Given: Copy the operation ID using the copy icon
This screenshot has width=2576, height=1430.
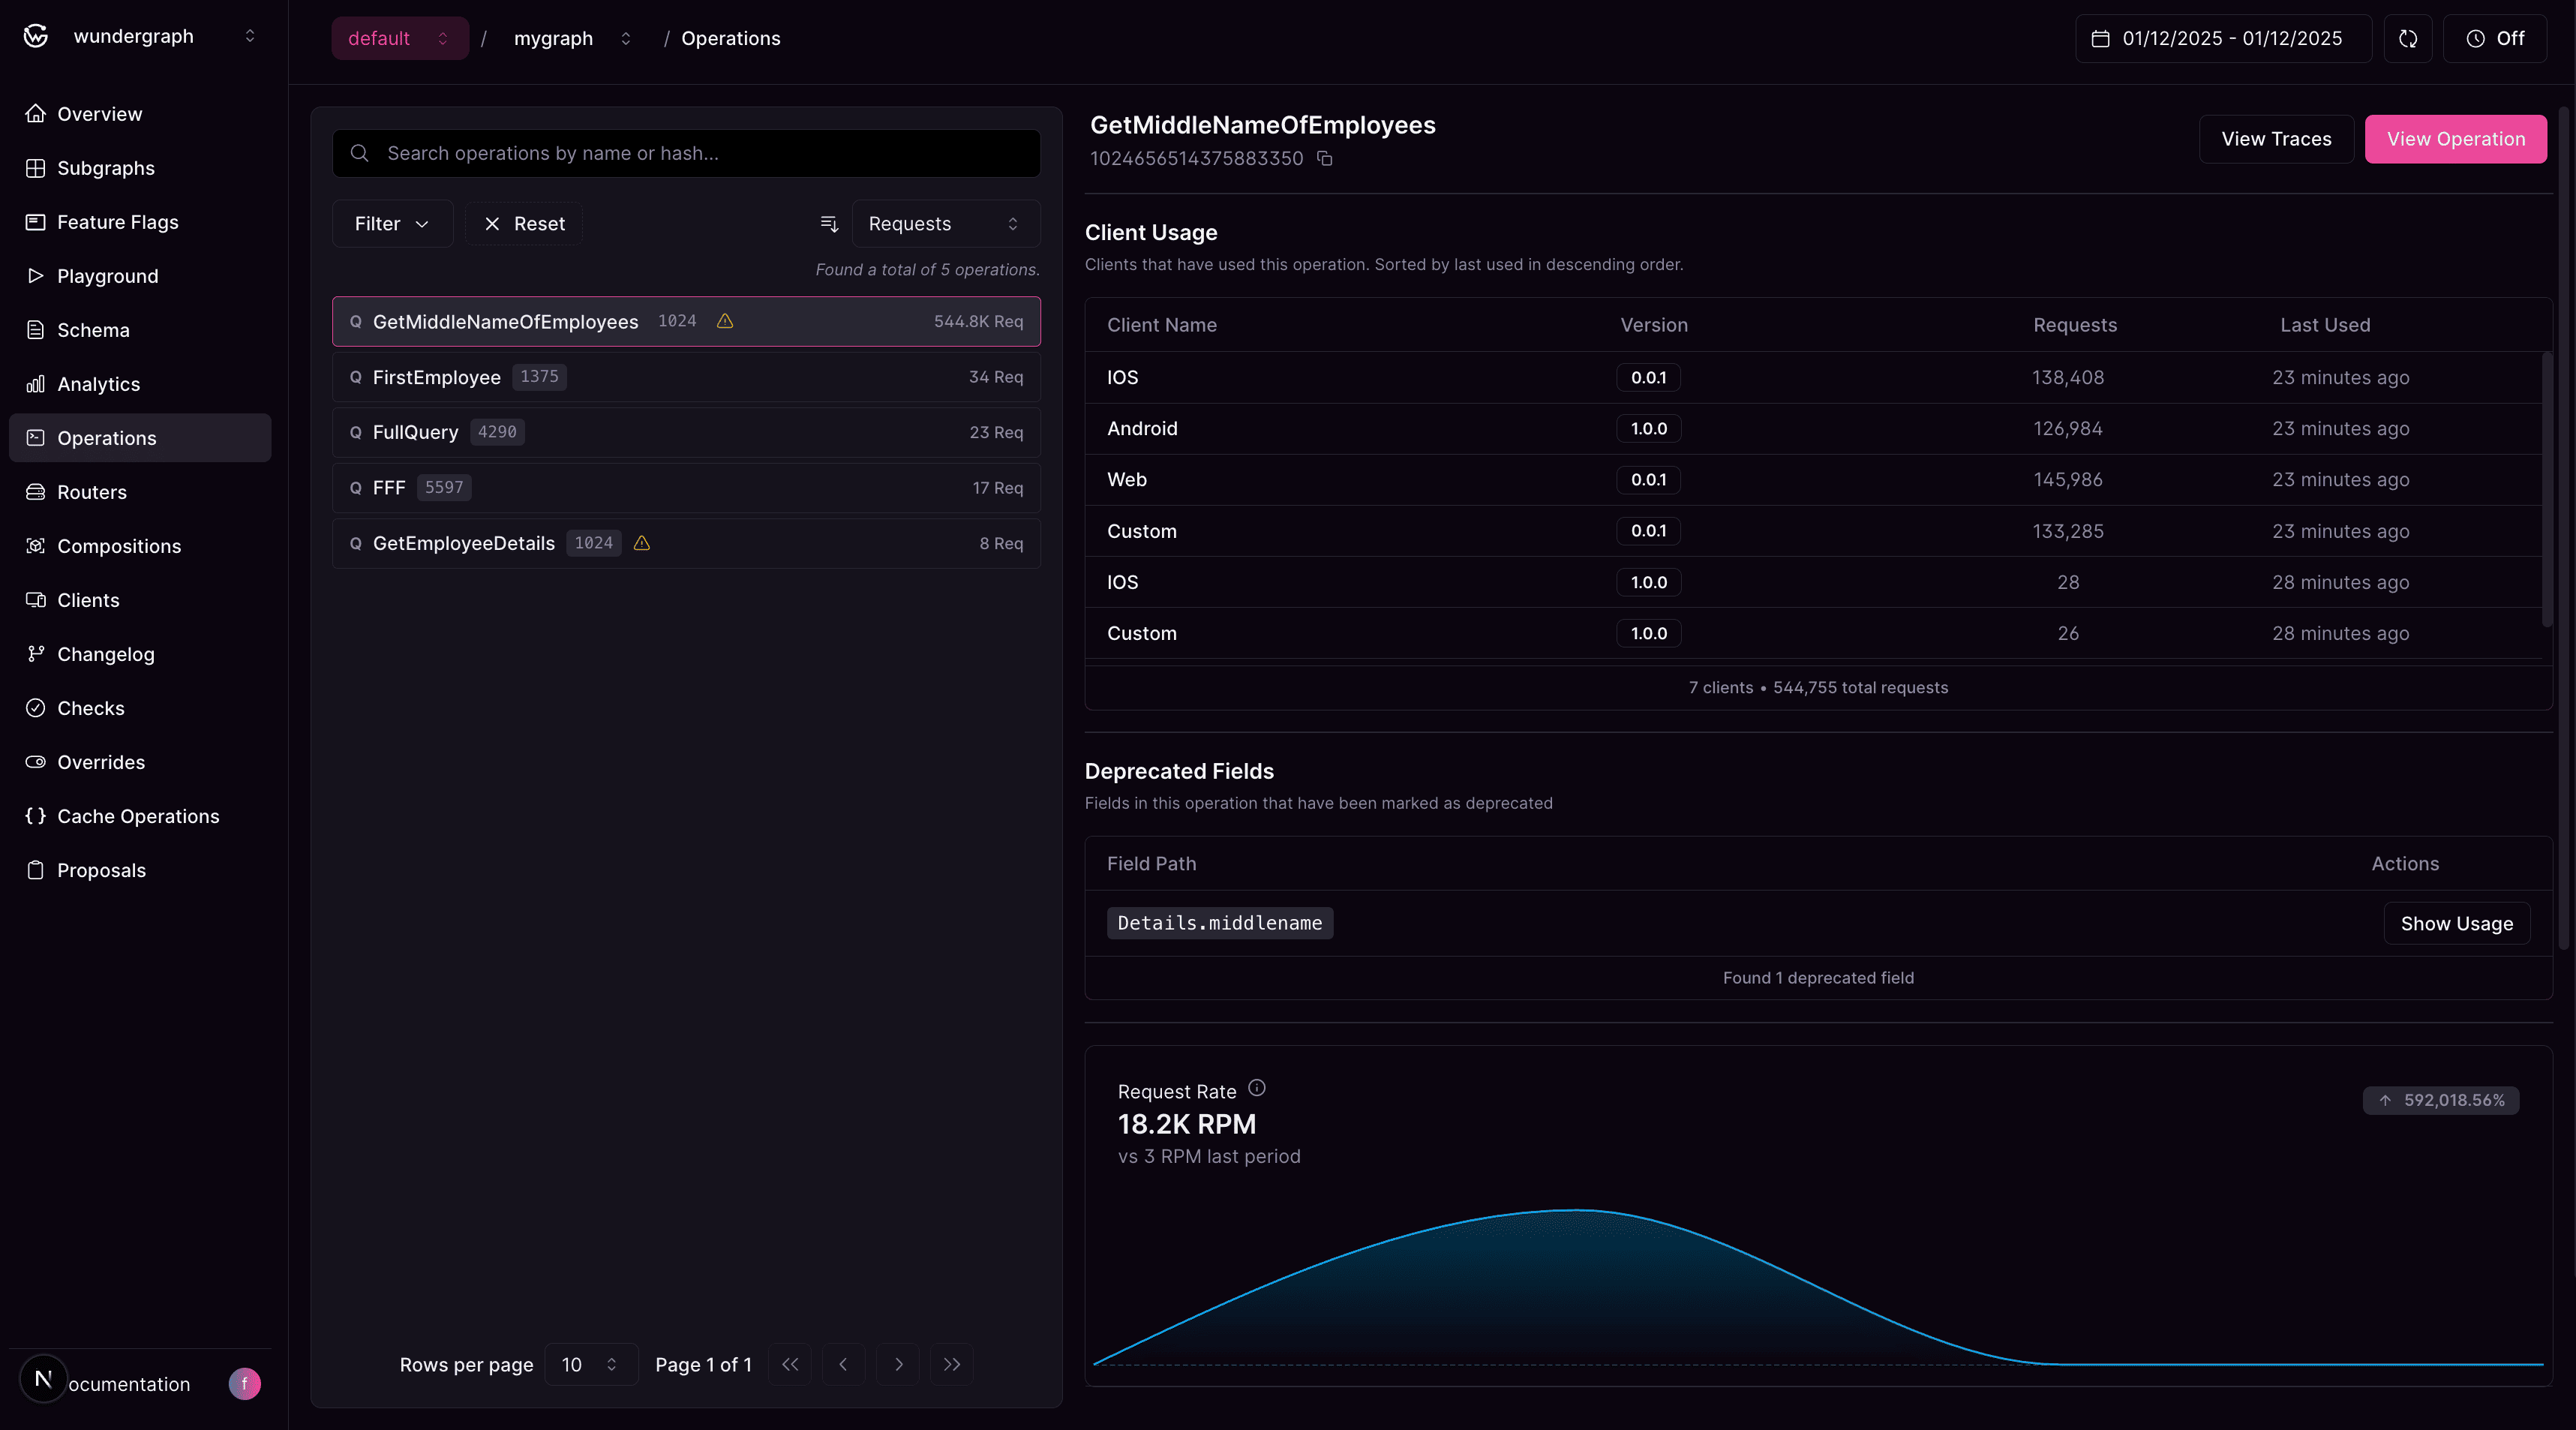Looking at the screenshot, I should pyautogui.click(x=1324, y=159).
